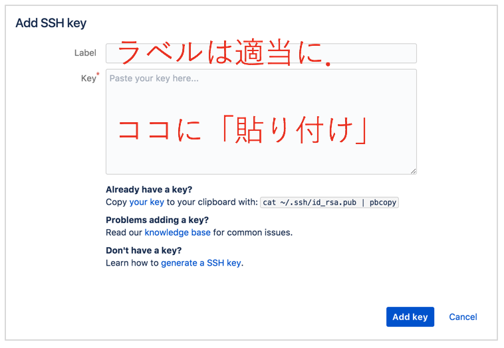Click the blue Add key button
This screenshot has height=348, width=504.
coord(410,317)
